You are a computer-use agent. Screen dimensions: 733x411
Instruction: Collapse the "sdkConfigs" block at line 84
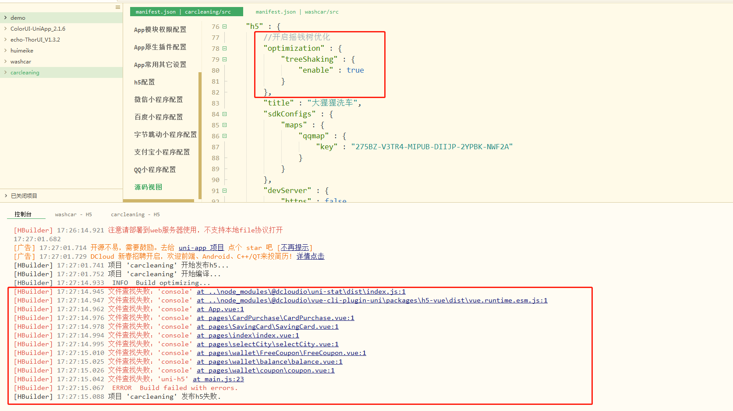225,114
